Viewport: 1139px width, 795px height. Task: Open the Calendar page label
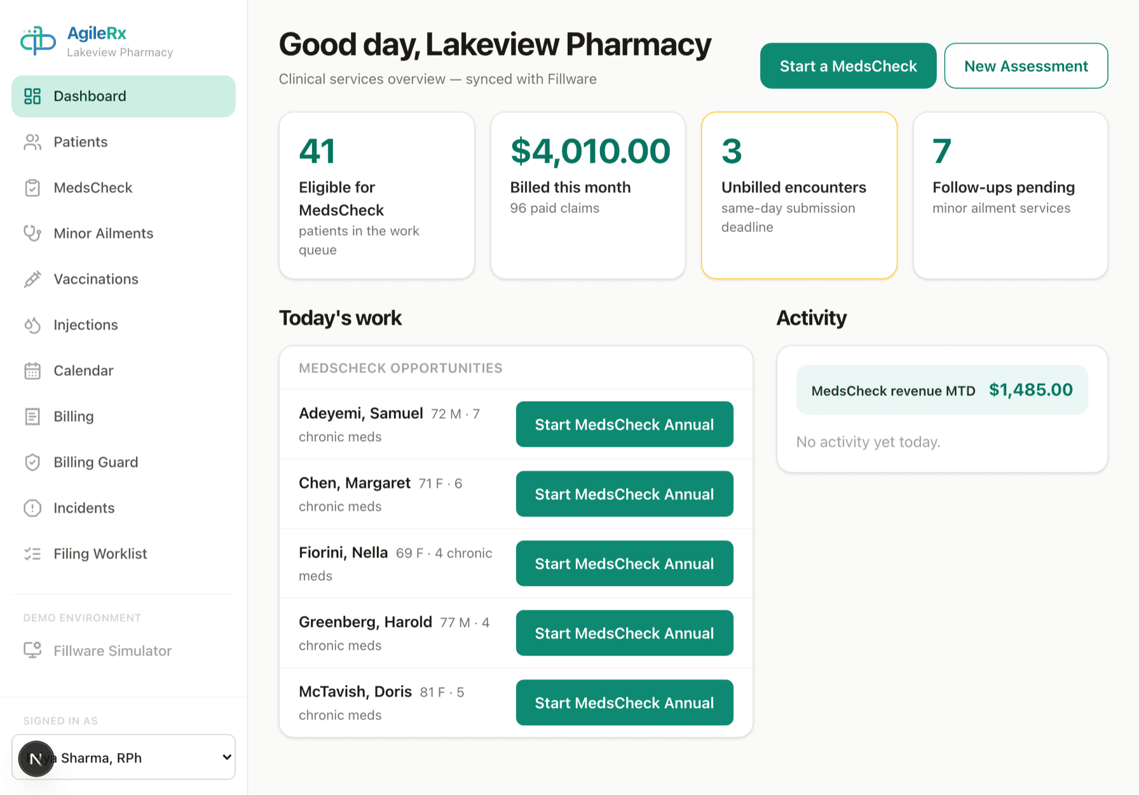tap(83, 370)
